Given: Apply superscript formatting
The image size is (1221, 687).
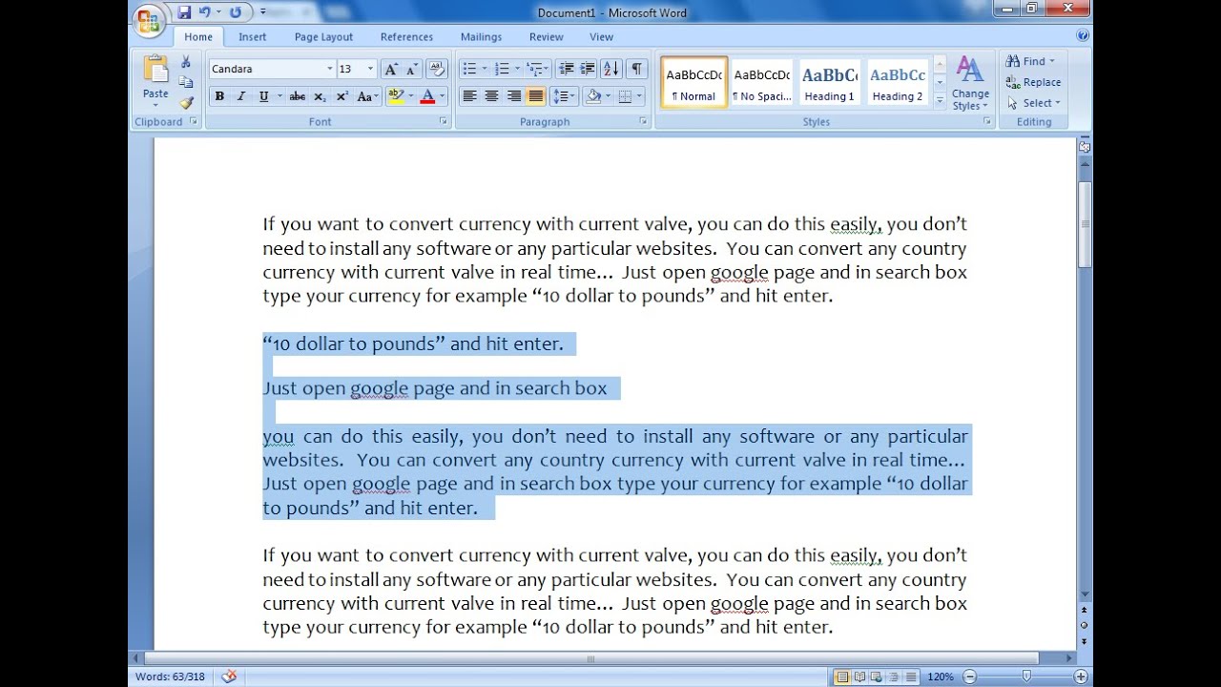Looking at the screenshot, I should pyautogui.click(x=341, y=96).
